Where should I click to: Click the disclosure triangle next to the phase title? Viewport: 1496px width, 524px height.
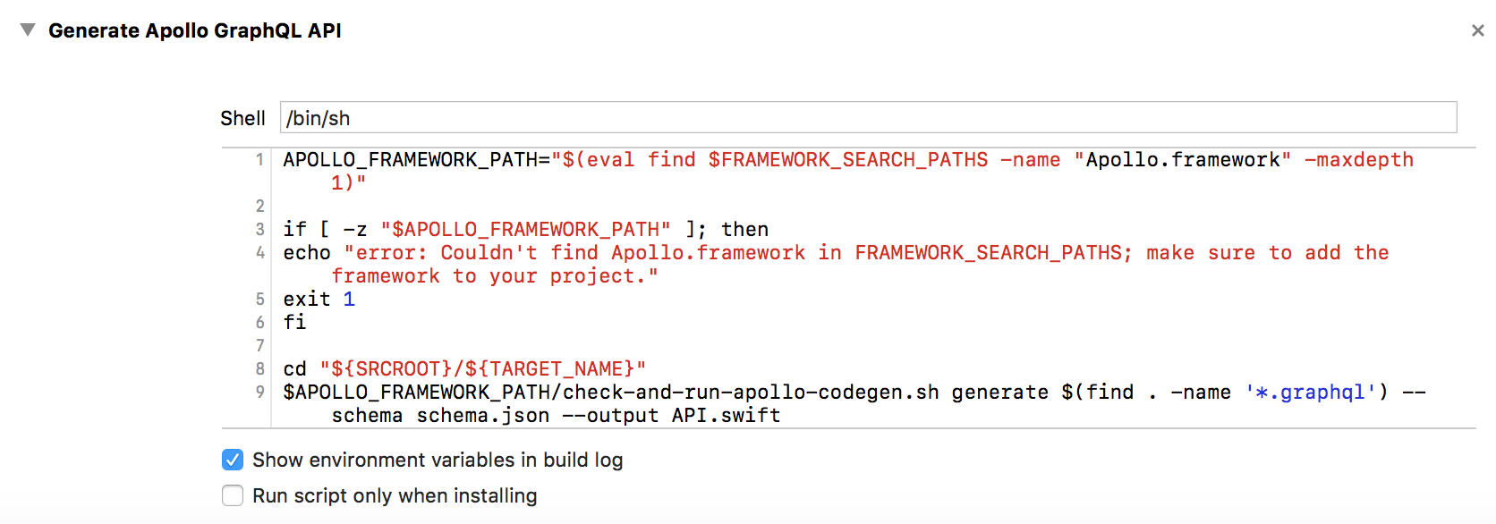[28, 30]
